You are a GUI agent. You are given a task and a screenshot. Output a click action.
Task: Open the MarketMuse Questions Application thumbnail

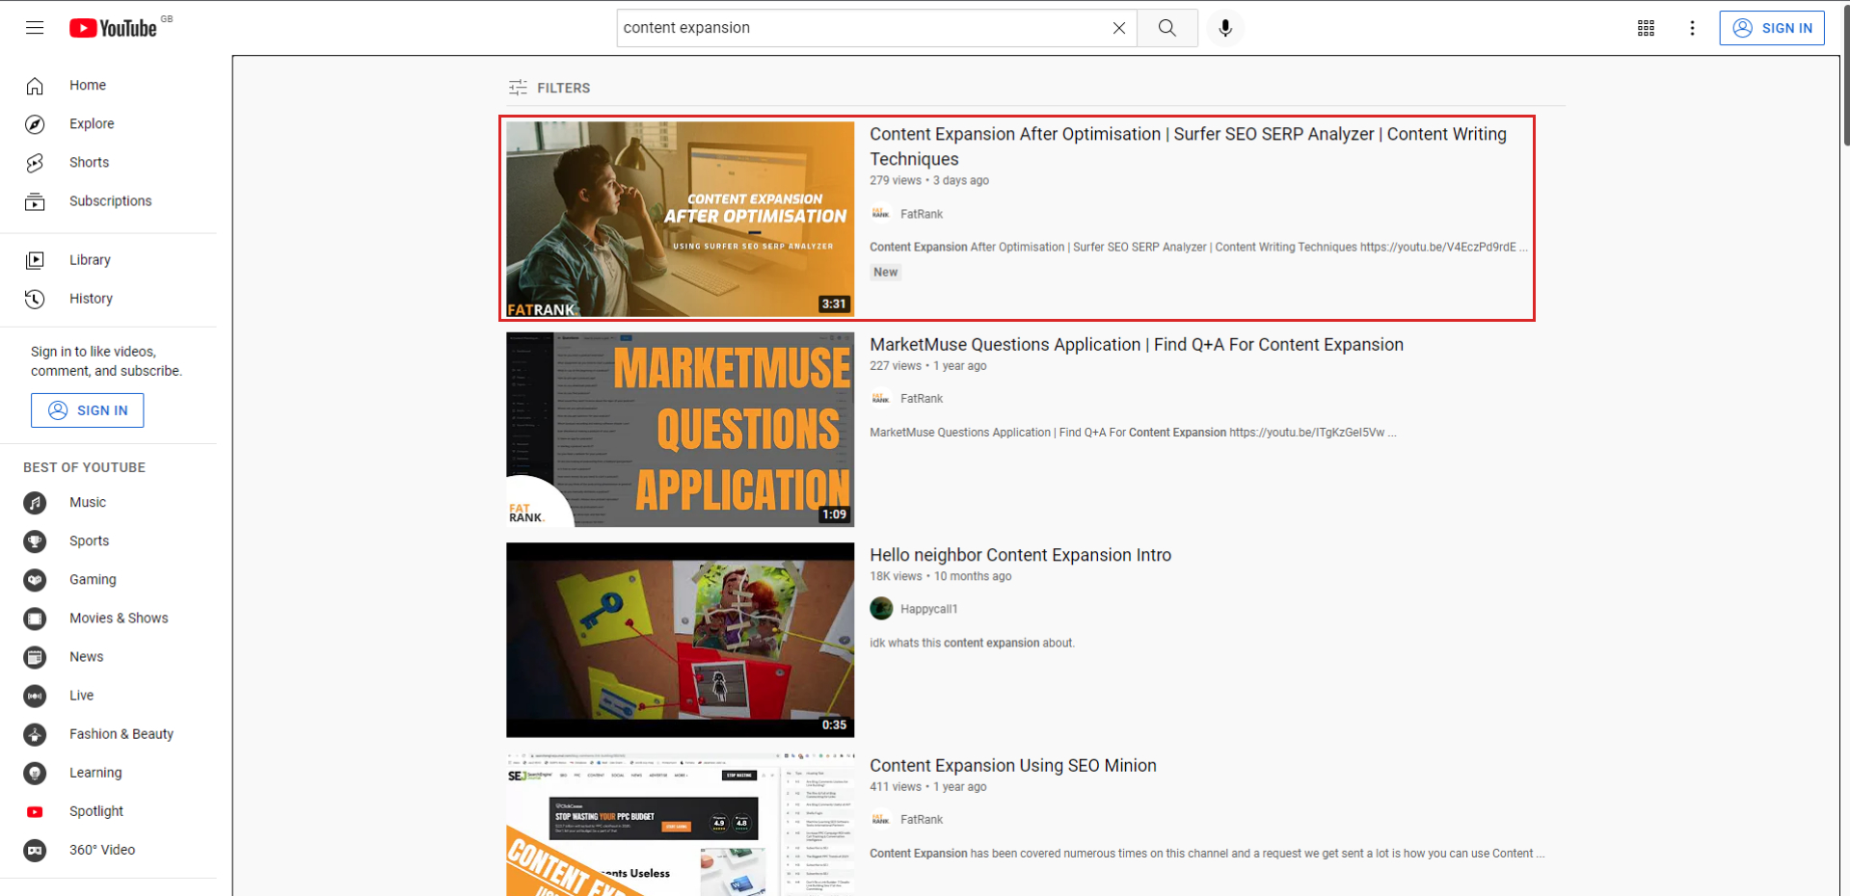(680, 430)
